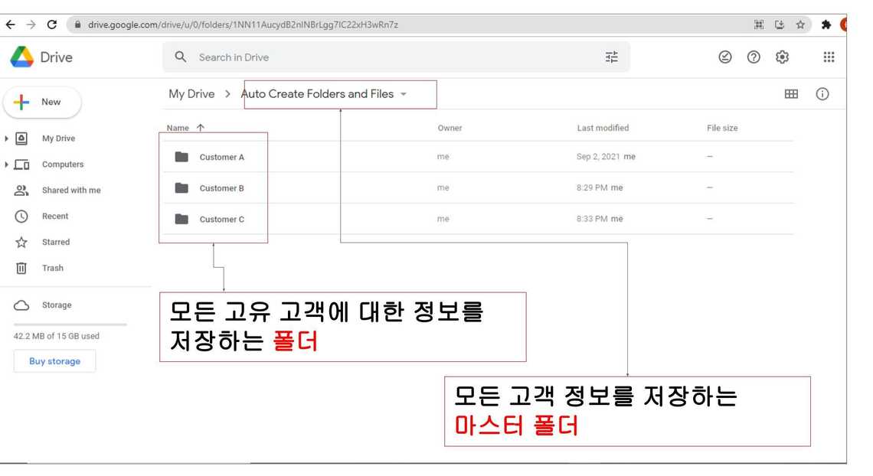Open the offline ready checkmark icon
Viewport: 873px width, 476px height.
[725, 57]
